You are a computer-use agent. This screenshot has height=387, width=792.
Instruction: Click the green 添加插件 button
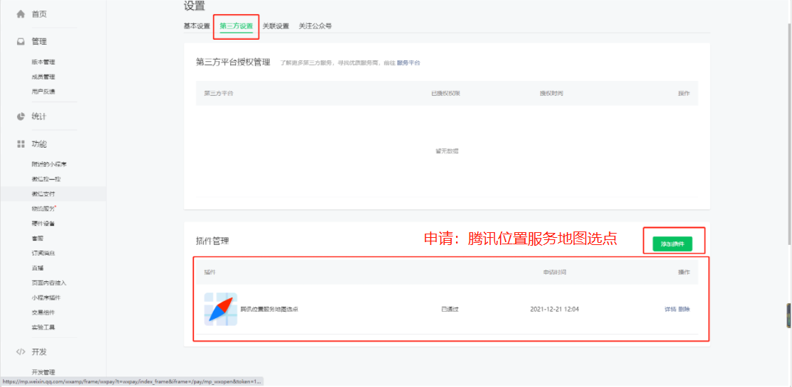(672, 244)
